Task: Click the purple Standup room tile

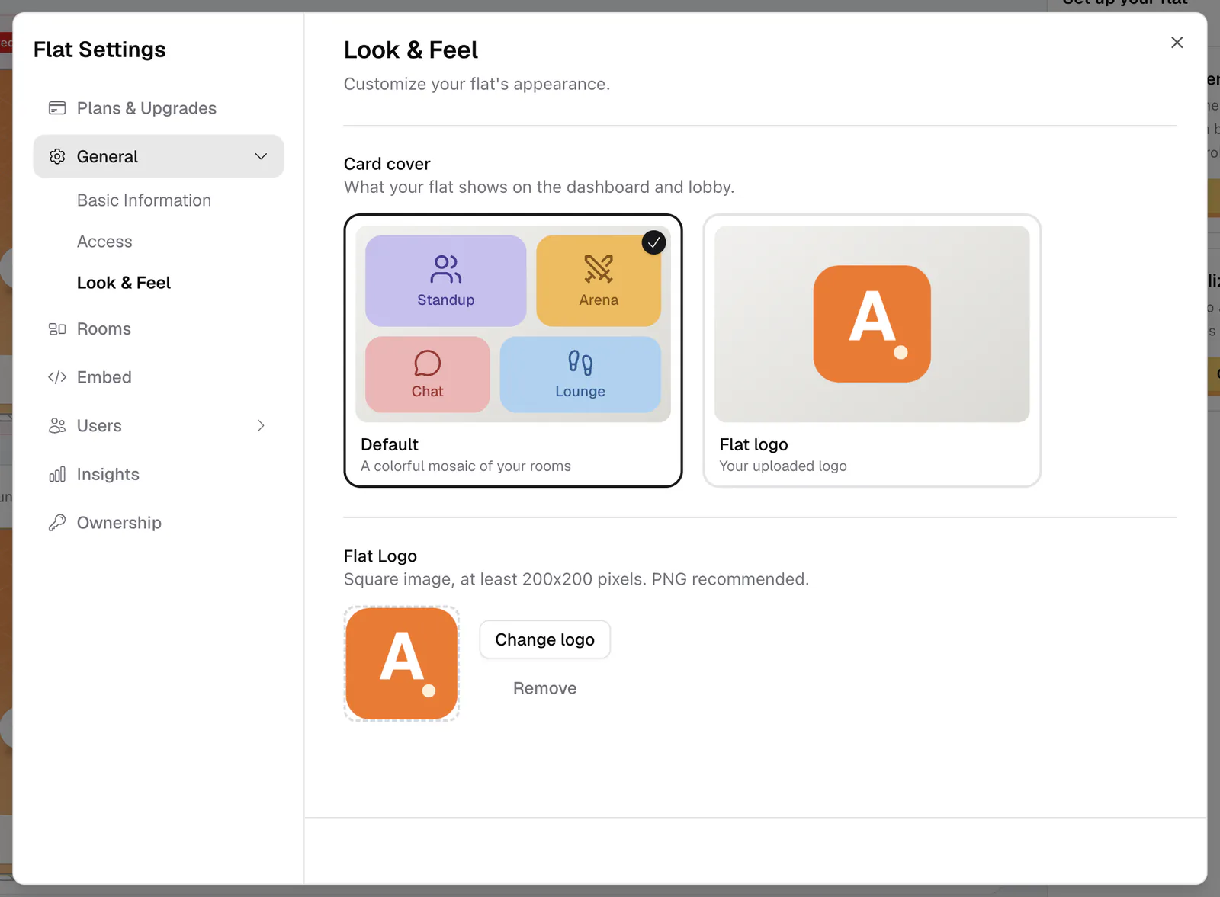Action: tap(446, 281)
